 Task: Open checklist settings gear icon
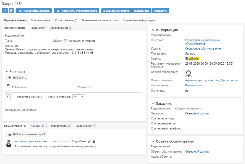pyautogui.click(x=8, y=85)
